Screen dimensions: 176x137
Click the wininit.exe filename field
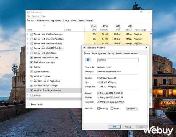[118, 60]
